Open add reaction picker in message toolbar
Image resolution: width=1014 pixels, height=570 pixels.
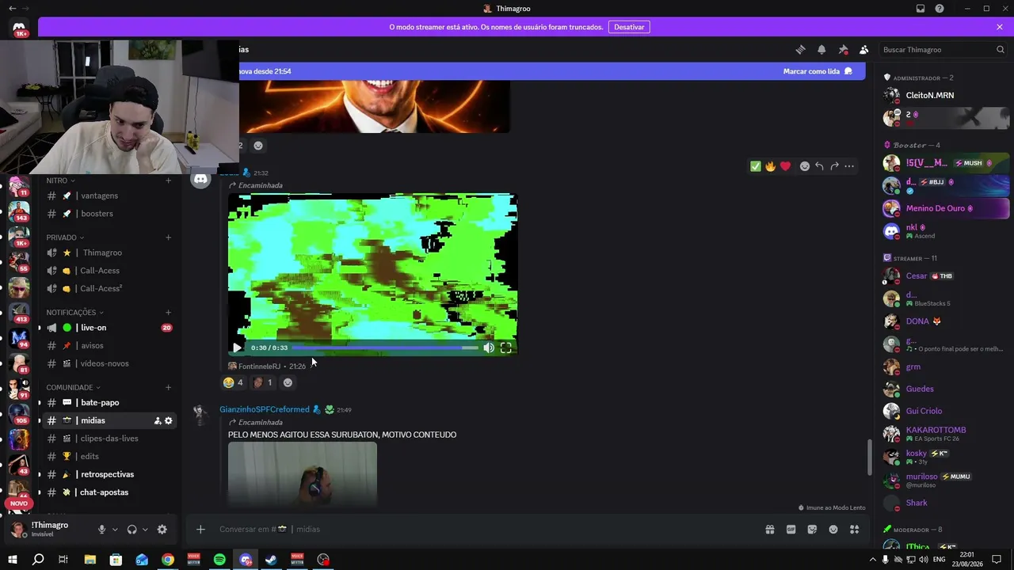tap(805, 166)
